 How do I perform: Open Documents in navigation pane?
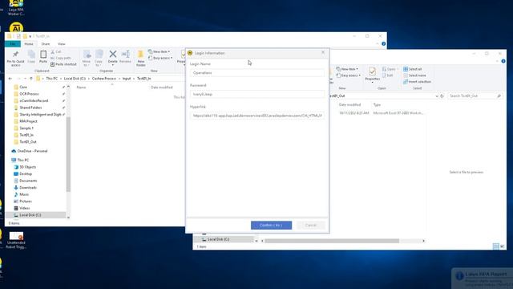[28, 181]
